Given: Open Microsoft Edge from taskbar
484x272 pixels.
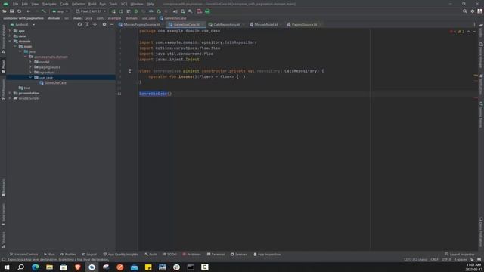Looking at the screenshot, I should pos(36,267).
